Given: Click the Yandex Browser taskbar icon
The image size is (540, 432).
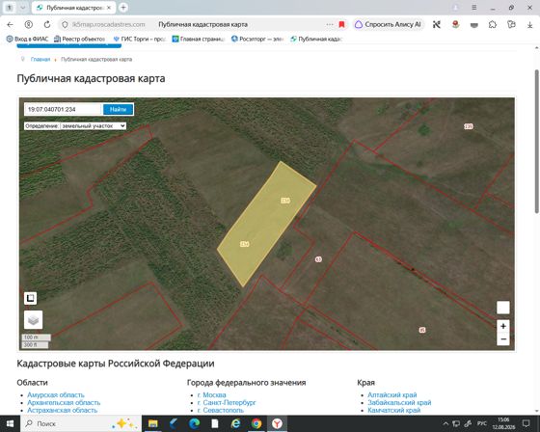Looking at the screenshot, I should click(x=277, y=423).
